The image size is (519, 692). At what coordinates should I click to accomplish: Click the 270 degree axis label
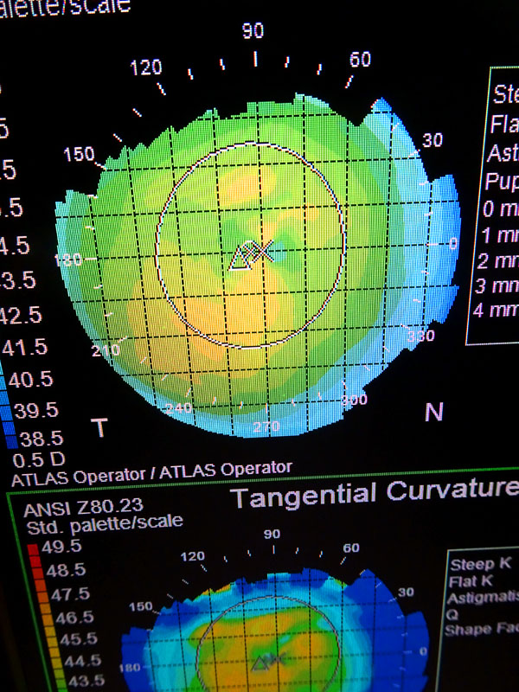tap(266, 426)
